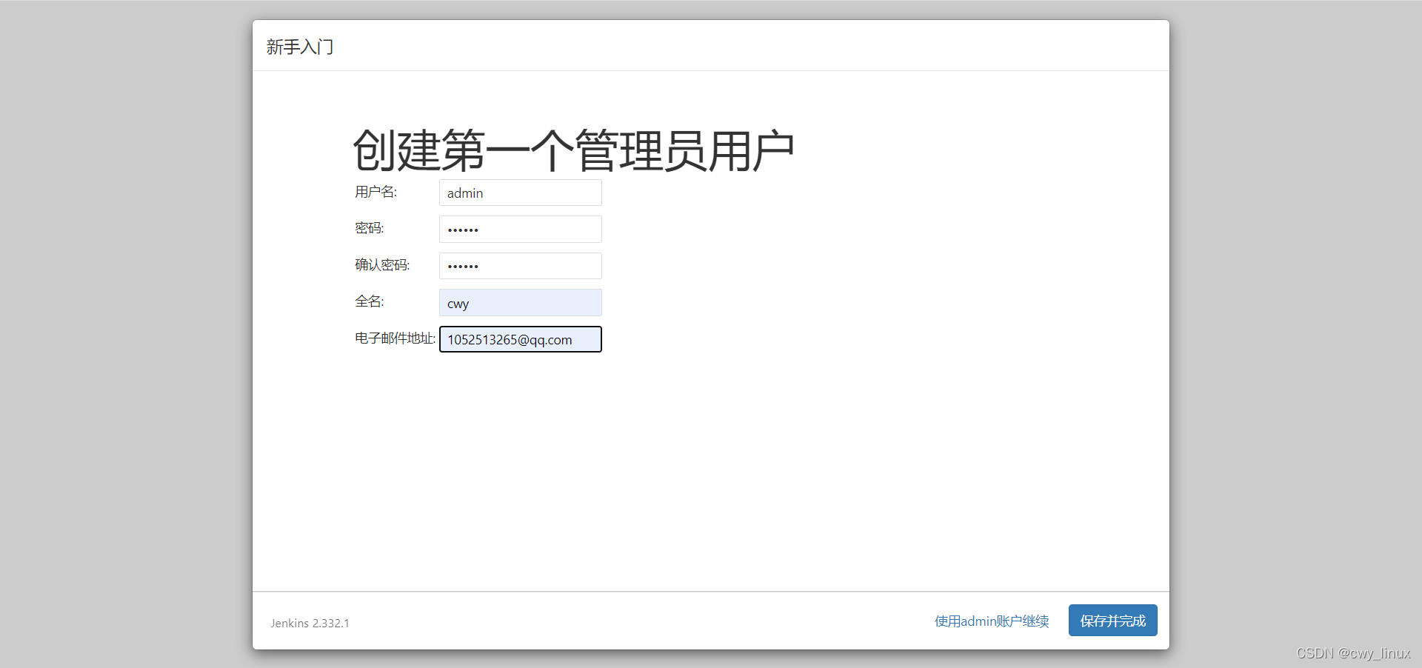1422x668 pixels.
Task: Focus the 密码 password field
Action: pos(520,229)
